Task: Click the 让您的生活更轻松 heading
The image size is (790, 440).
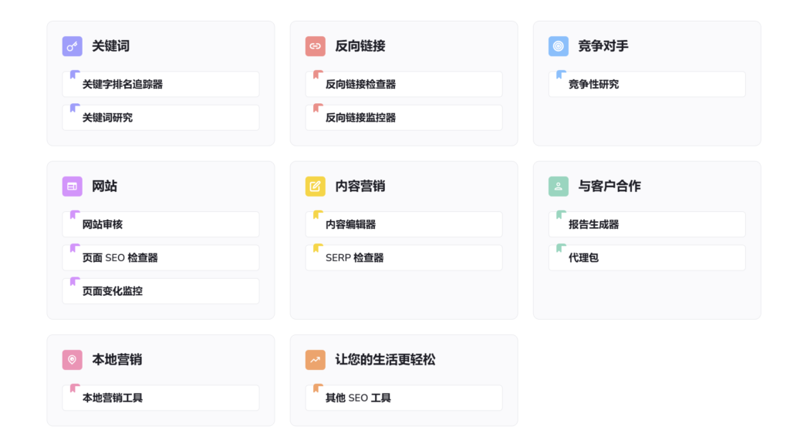Action: (x=386, y=360)
